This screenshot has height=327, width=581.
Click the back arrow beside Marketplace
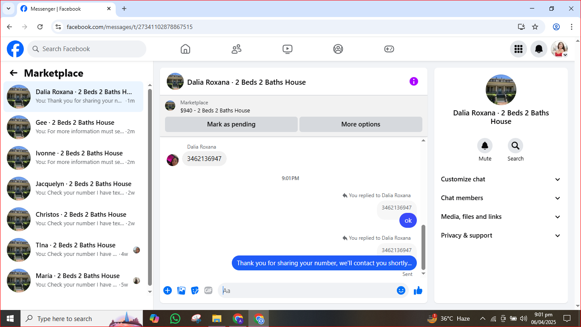coord(14,73)
